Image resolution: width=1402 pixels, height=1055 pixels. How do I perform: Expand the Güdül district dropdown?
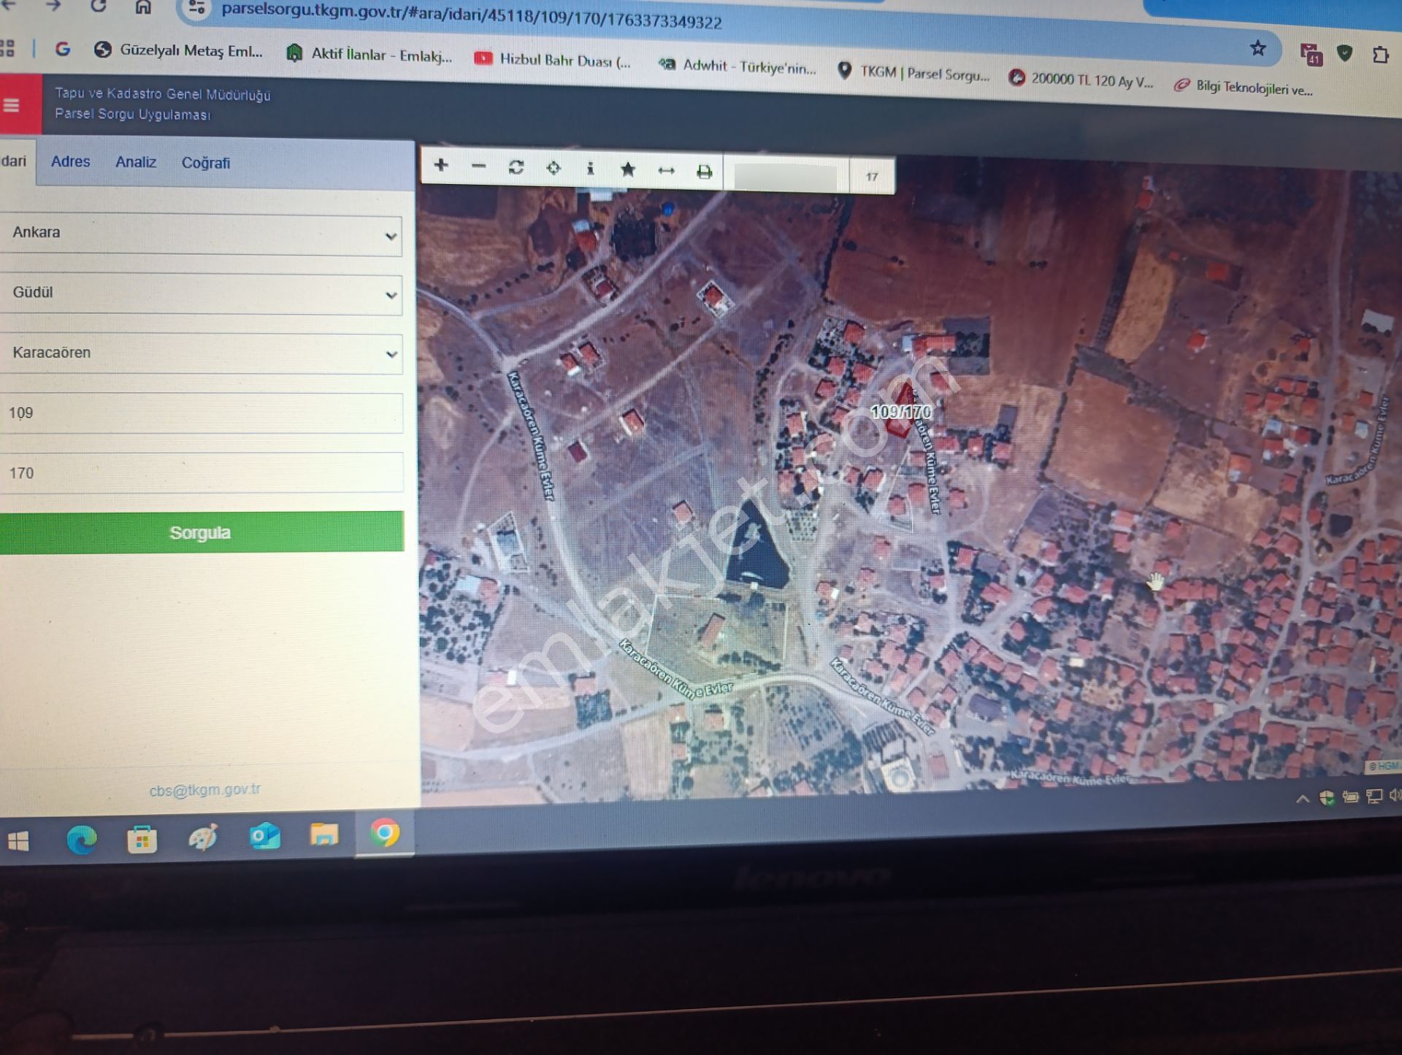391,295
